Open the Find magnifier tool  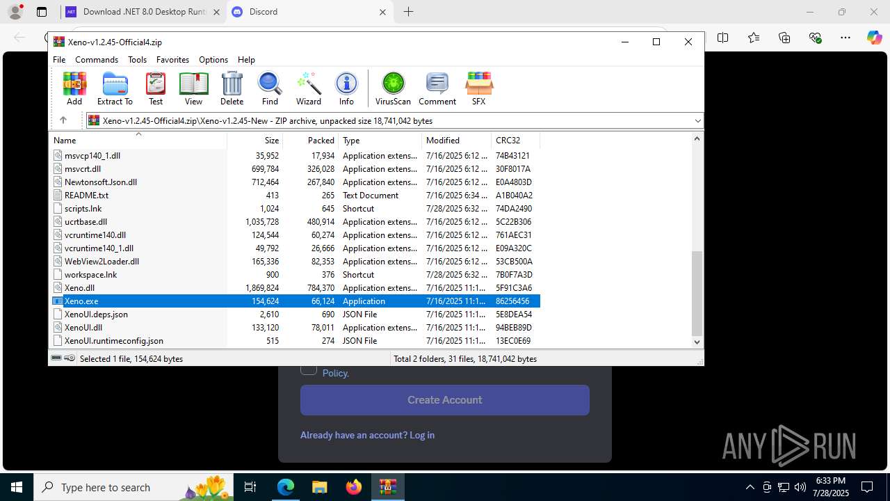click(x=270, y=88)
